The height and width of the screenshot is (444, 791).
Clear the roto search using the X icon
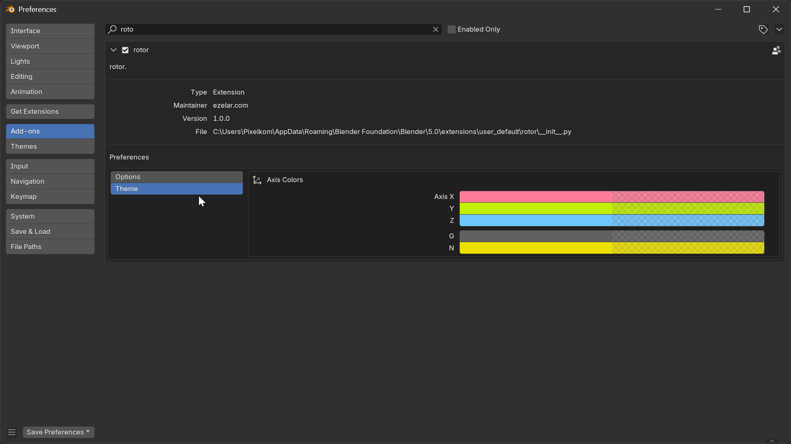pos(435,29)
